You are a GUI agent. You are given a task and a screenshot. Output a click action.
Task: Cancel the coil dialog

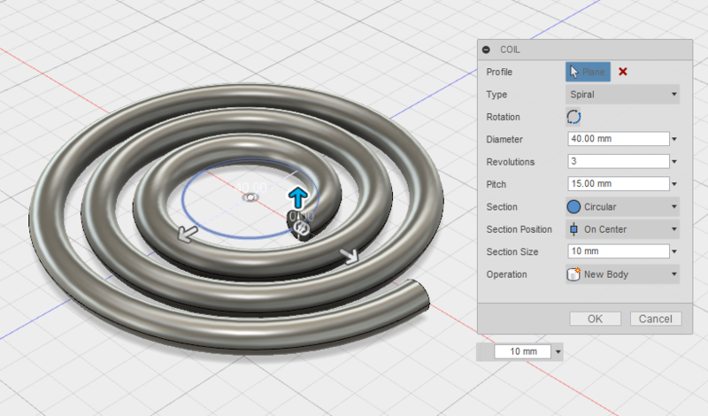(656, 319)
